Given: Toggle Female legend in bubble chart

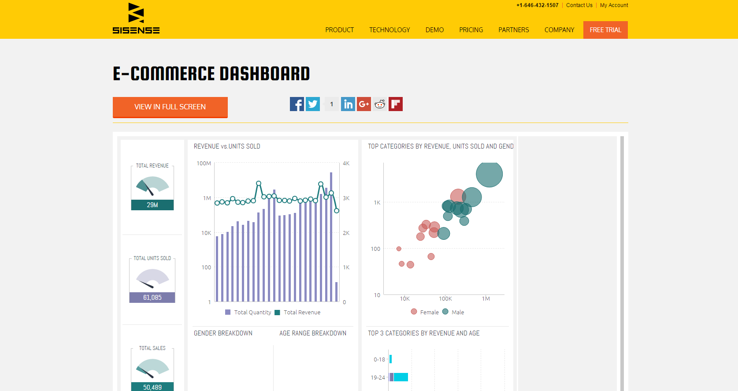Looking at the screenshot, I should click(x=425, y=312).
